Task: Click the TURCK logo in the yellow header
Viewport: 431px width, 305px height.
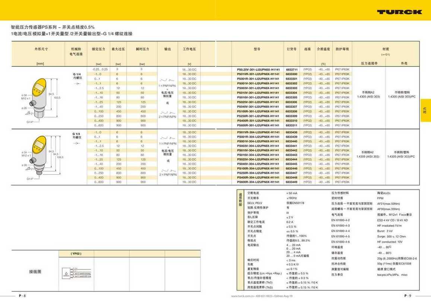Action: [x=399, y=12]
